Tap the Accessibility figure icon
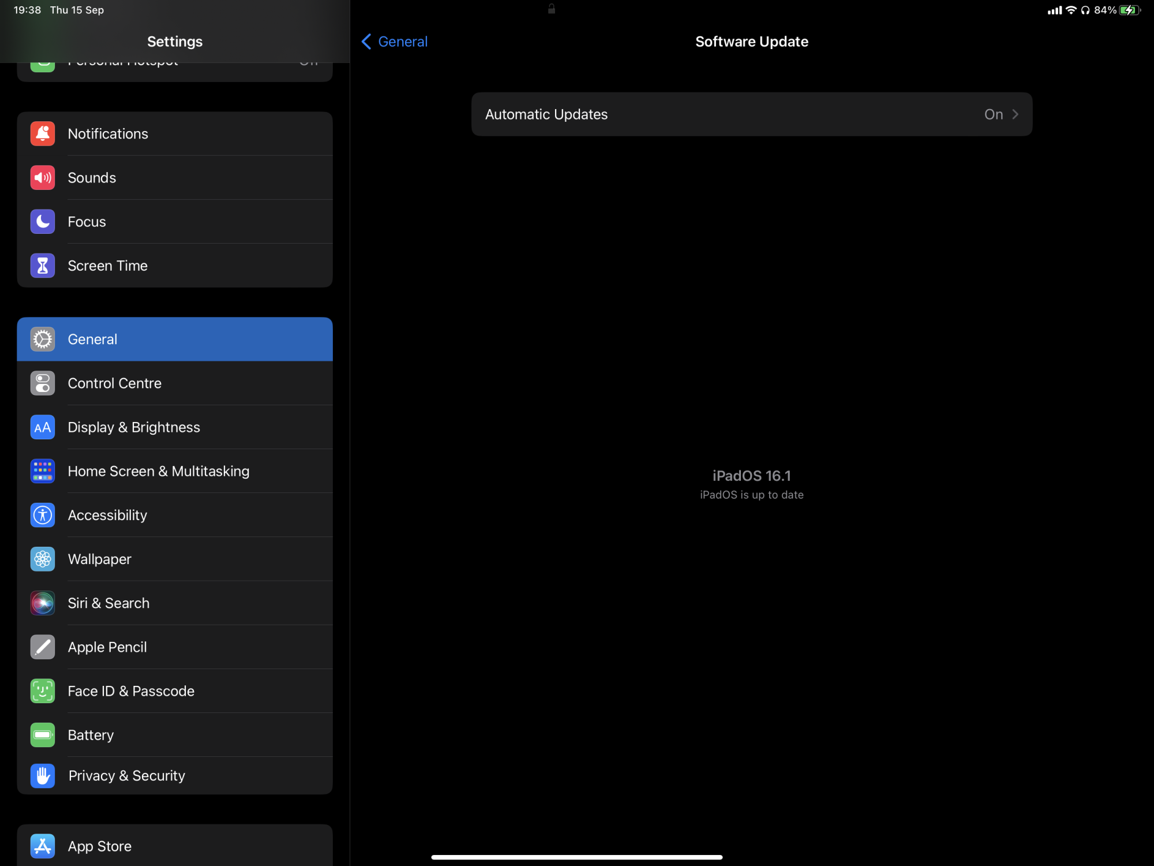This screenshot has height=866, width=1154. point(43,515)
